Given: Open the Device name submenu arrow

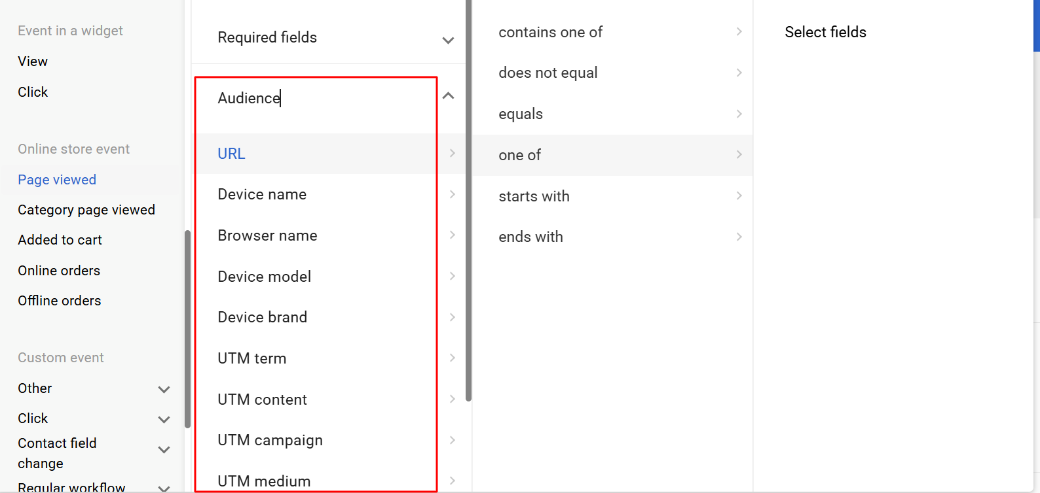Looking at the screenshot, I should (x=453, y=194).
